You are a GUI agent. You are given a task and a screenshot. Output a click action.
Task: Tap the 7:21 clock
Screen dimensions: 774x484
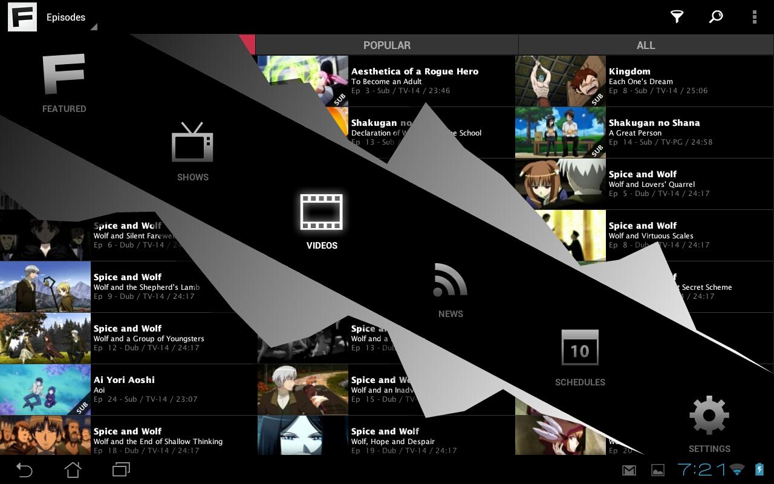click(701, 469)
